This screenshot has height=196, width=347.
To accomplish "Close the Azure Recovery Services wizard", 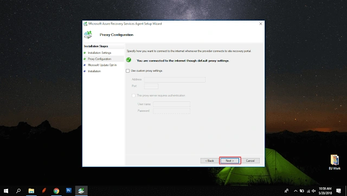I will 260,24.
